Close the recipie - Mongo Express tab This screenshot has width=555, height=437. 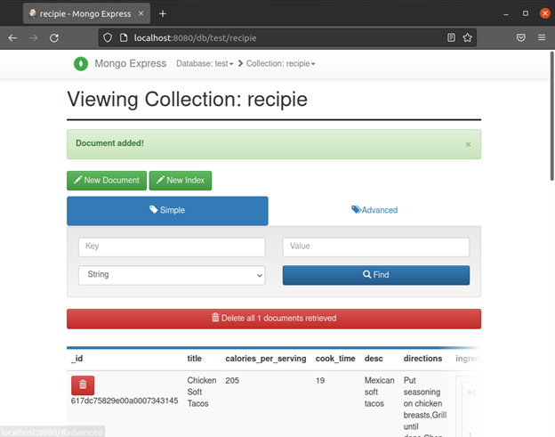[x=141, y=13]
